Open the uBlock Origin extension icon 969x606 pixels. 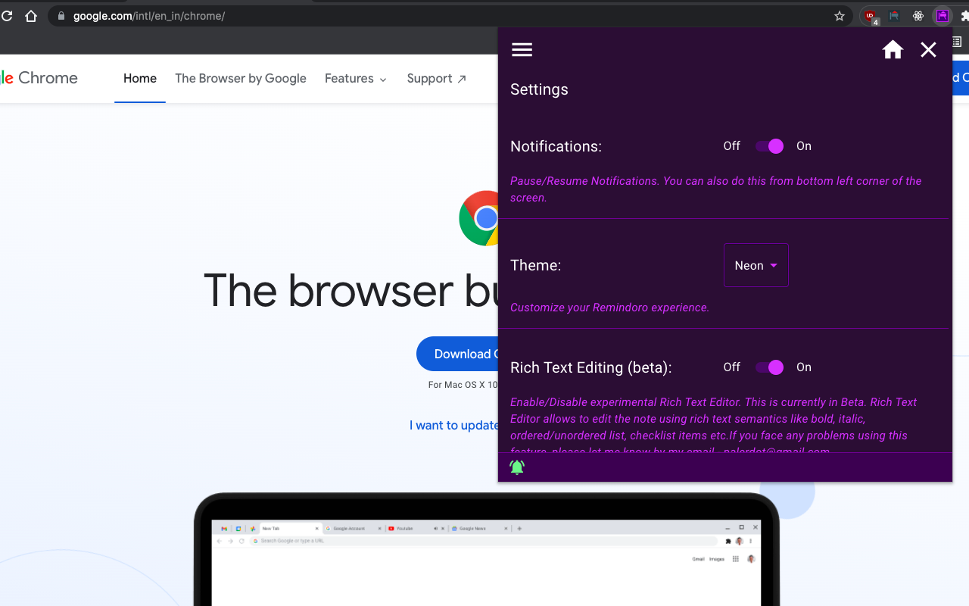click(x=871, y=16)
